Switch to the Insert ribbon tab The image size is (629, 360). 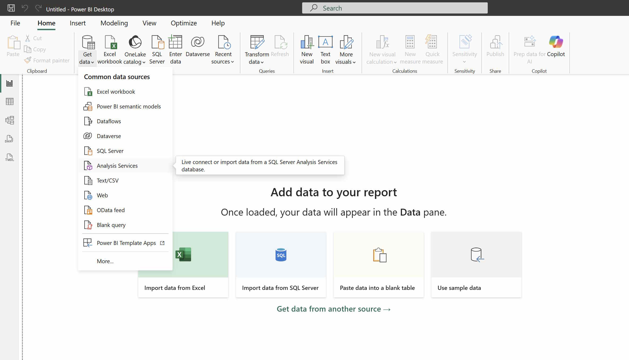coord(77,23)
